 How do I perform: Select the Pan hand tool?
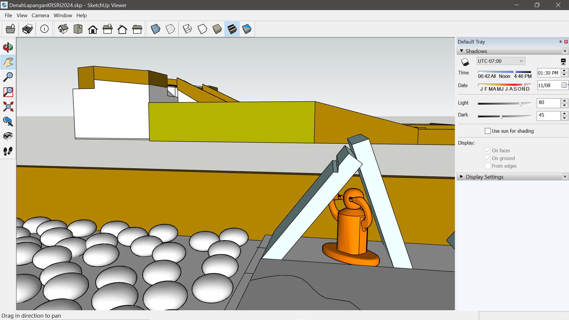[x=8, y=62]
